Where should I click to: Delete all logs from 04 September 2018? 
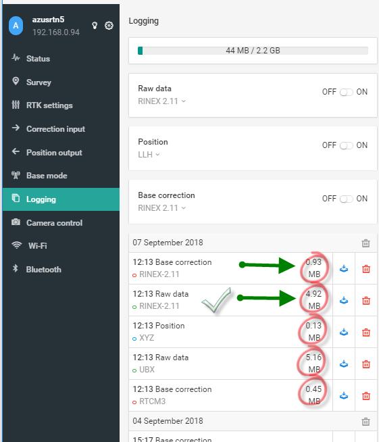pyautogui.click(x=365, y=422)
